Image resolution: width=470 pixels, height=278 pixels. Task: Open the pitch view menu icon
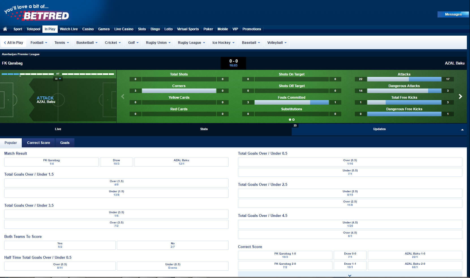pos(58,79)
